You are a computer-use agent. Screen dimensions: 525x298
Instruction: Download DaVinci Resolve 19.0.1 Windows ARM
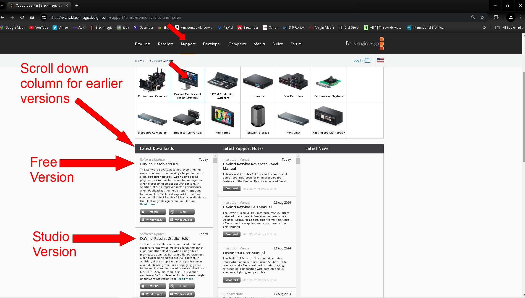(182, 220)
